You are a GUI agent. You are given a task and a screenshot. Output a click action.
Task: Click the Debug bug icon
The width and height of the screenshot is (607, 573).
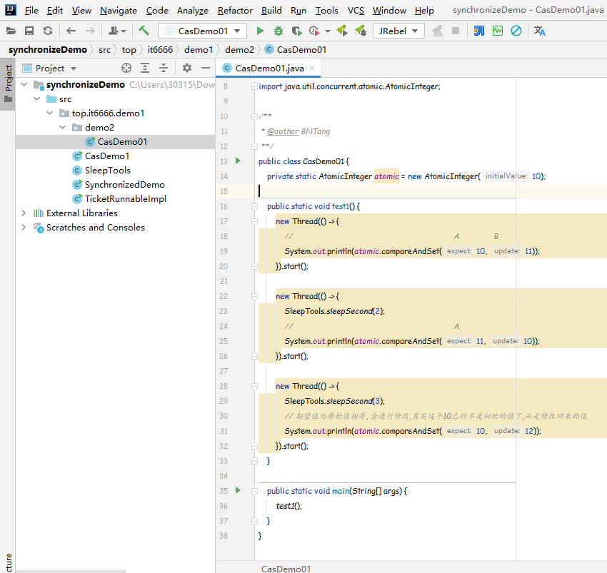click(278, 31)
